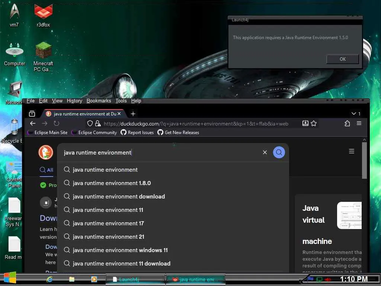The height and width of the screenshot is (286, 381).
Task: Switch to java runtime env taskbar button
Action: (196, 279)
